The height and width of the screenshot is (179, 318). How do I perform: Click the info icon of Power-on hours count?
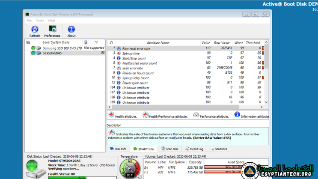[119, 73]
